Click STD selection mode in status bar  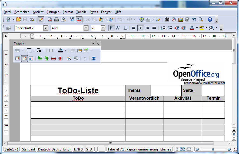click(x=89, y=149)
